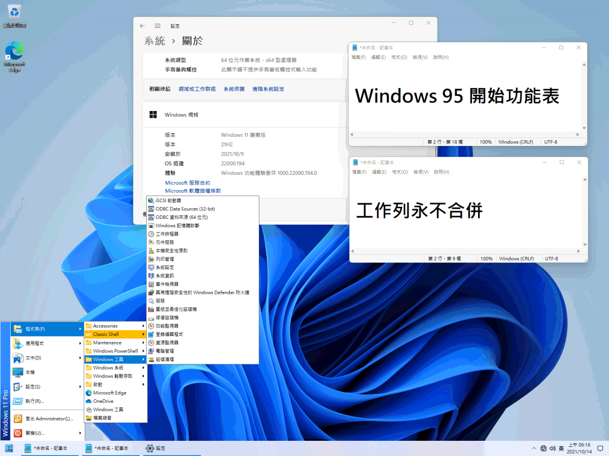
Task: Click the volume icon in the system tray
Action: click(x=552, y=448)
